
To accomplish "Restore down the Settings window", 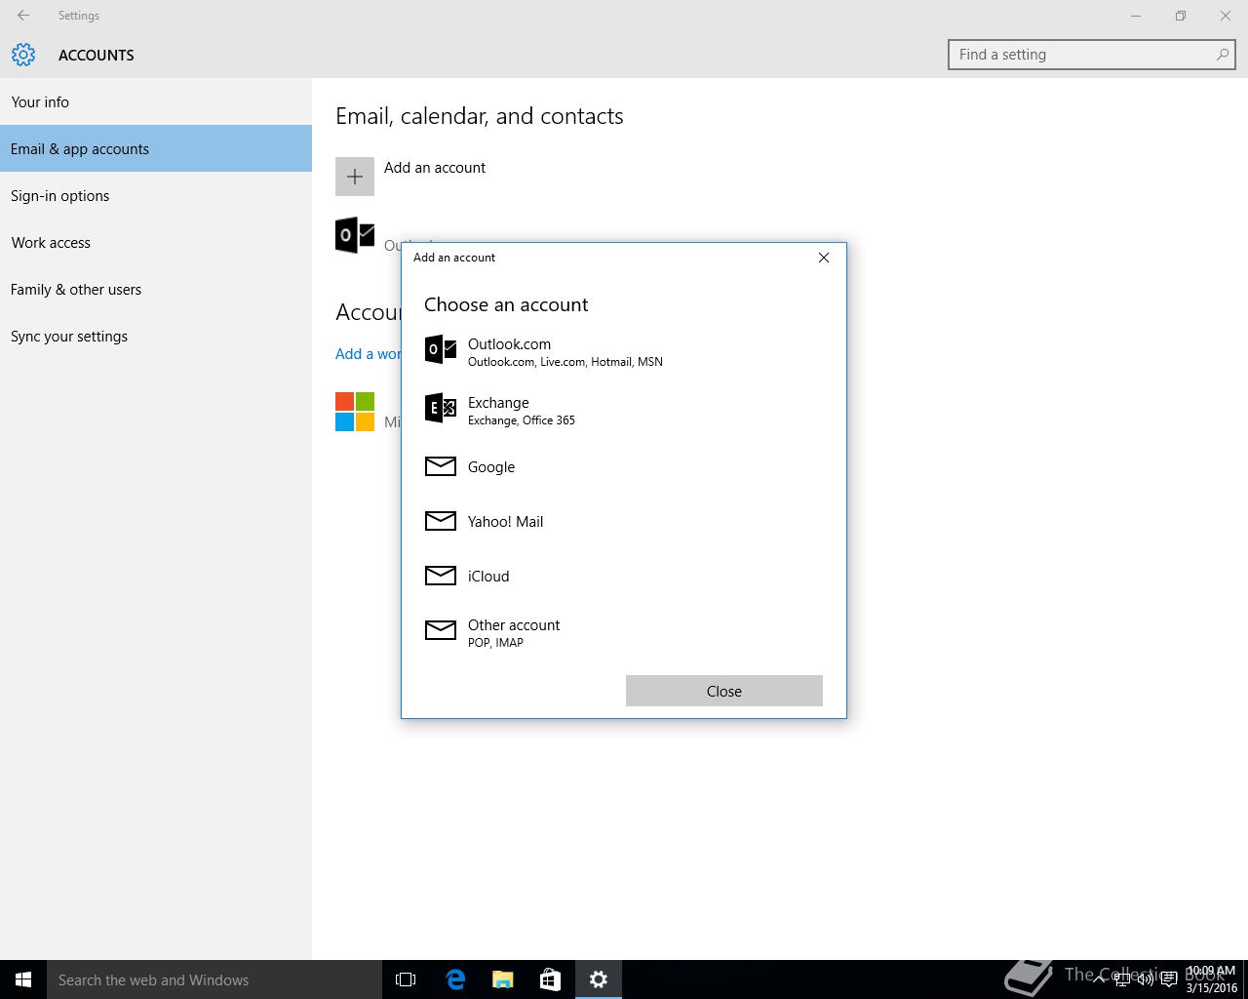I will click(x=1181, y=16).
